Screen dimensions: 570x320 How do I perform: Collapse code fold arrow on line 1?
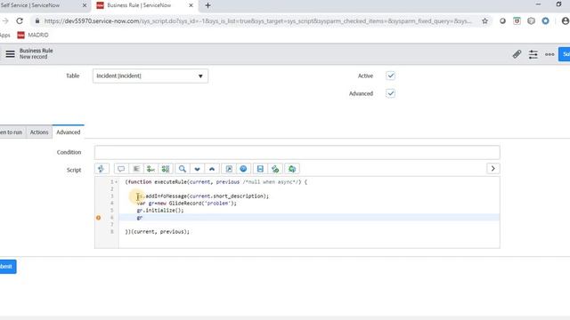[117, 182]
